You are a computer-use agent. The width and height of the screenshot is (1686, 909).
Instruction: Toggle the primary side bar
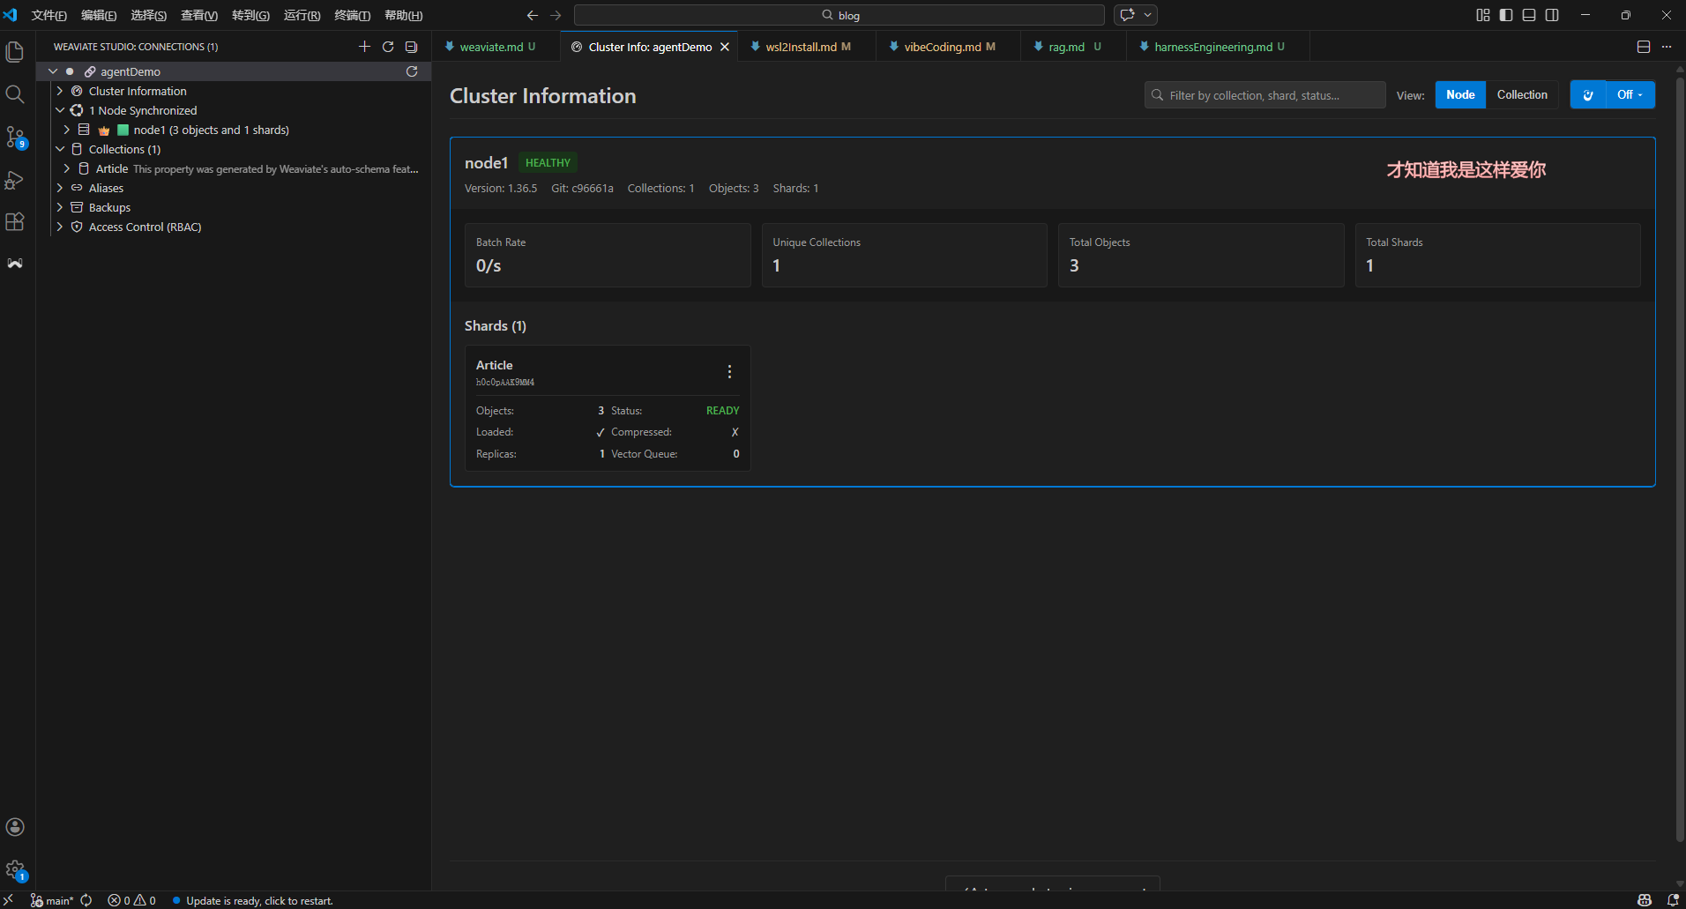pyautogui.click(x=1506, y=15)
